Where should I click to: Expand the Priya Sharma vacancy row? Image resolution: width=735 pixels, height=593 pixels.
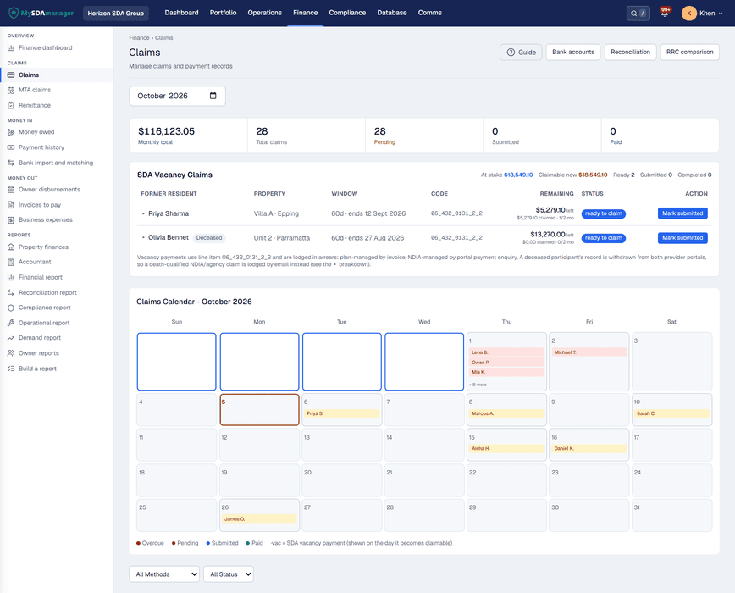143,213
